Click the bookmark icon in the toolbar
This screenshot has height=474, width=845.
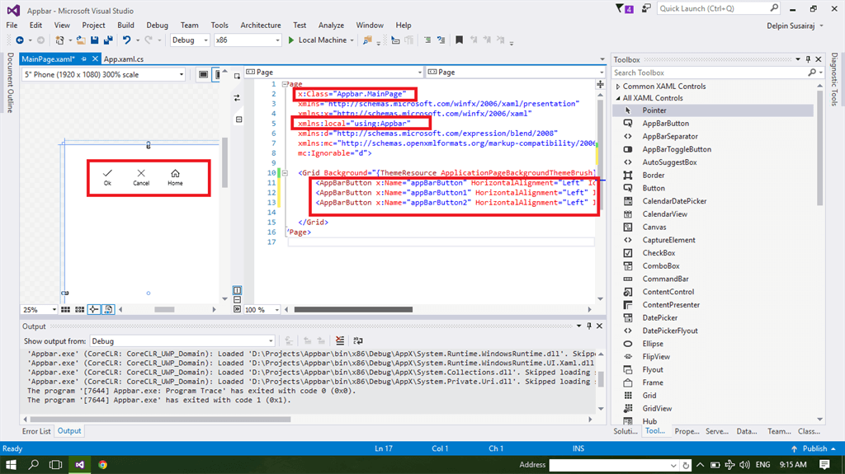tap(460, 40)
